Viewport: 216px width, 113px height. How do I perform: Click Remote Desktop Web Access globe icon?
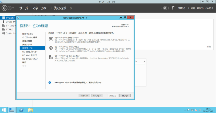click(51, 48)
